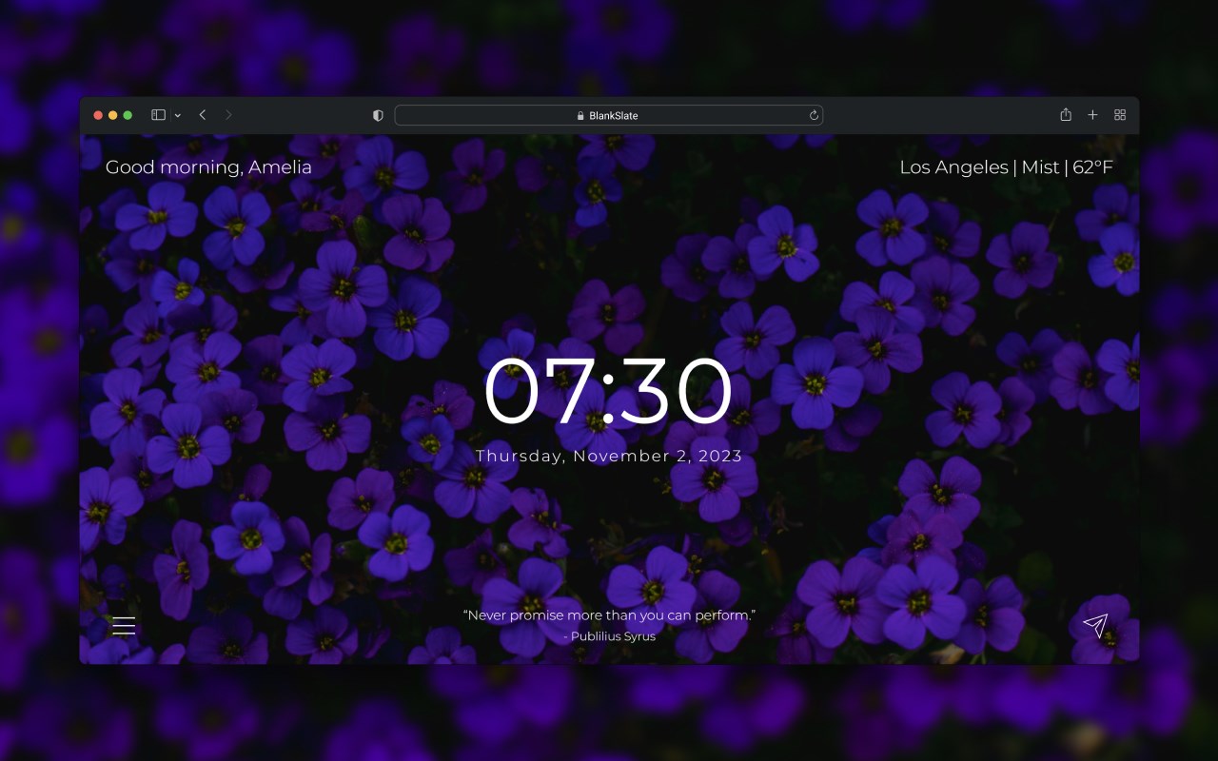Click the BlankSlate address bar

click(609, 115)
